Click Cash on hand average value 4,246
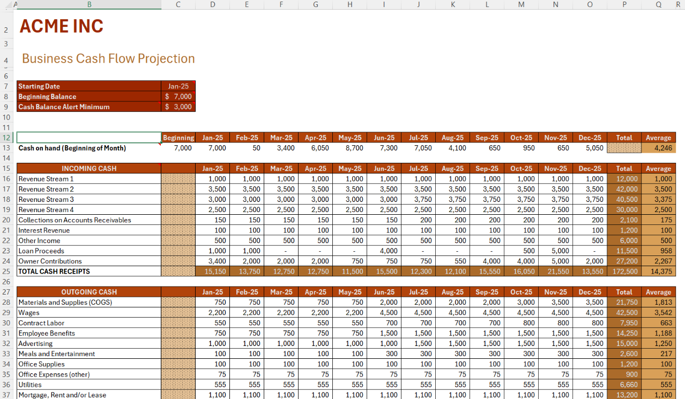This screenshot has height=399, width=685. pos(658,148)
